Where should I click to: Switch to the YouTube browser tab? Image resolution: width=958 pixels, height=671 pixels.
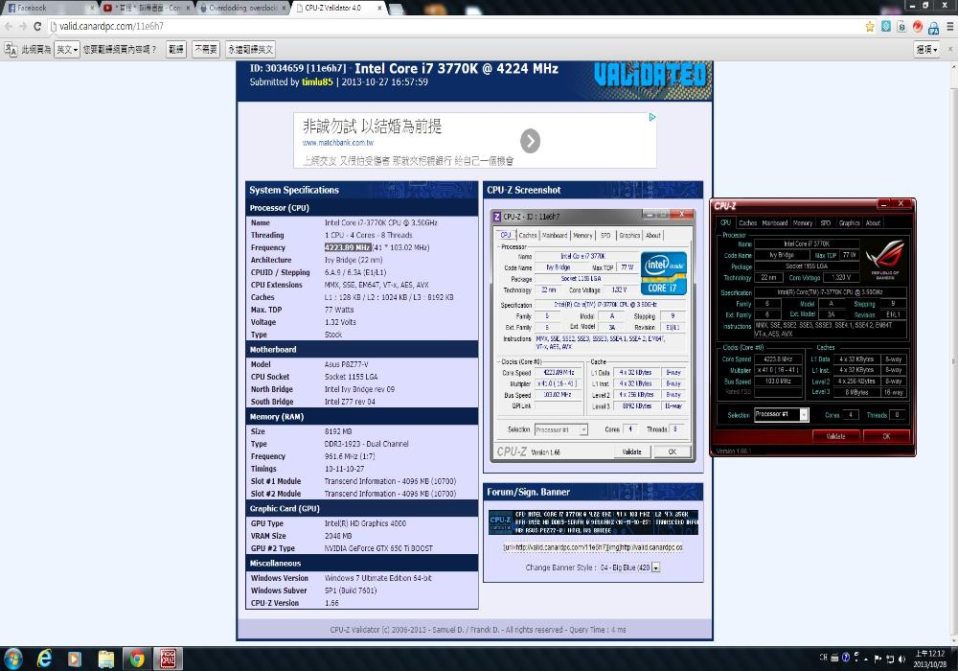click(x=147, y=8)
